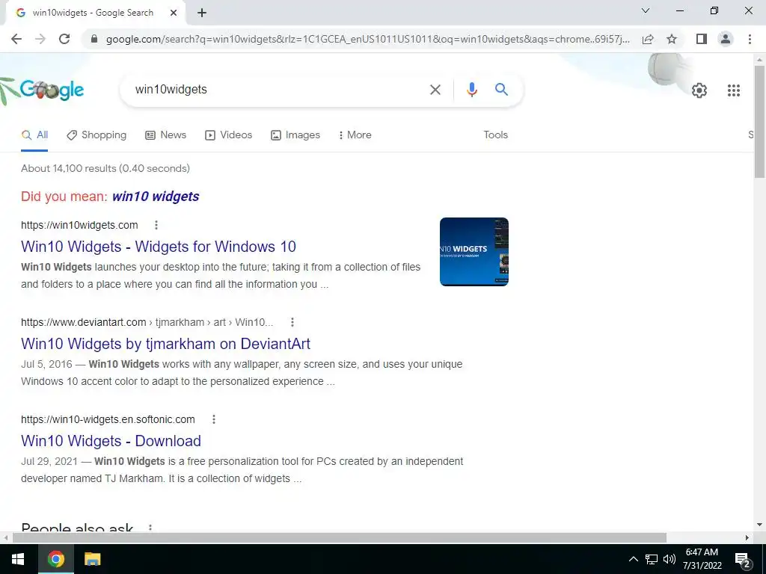Follow the 'win10 widgets' suggestion link
The width and height of the screenshot is (766, 574).
click(x=156, y=197)
